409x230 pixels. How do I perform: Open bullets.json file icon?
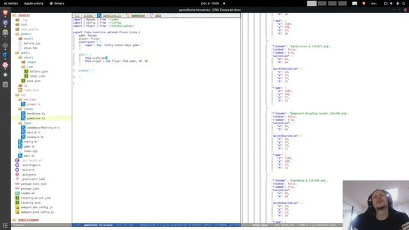pos(26,72)
